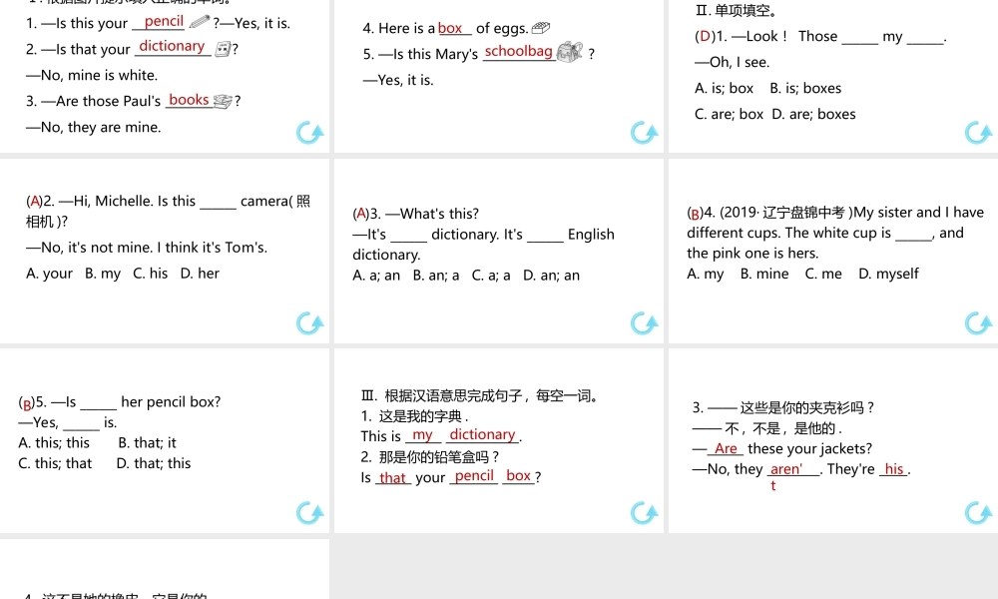Click the heading 'Ⅲ. 根据汉语意思完成句子，每空一词。'
This screenshot has width=998, height=599.
tap(481, 396)
